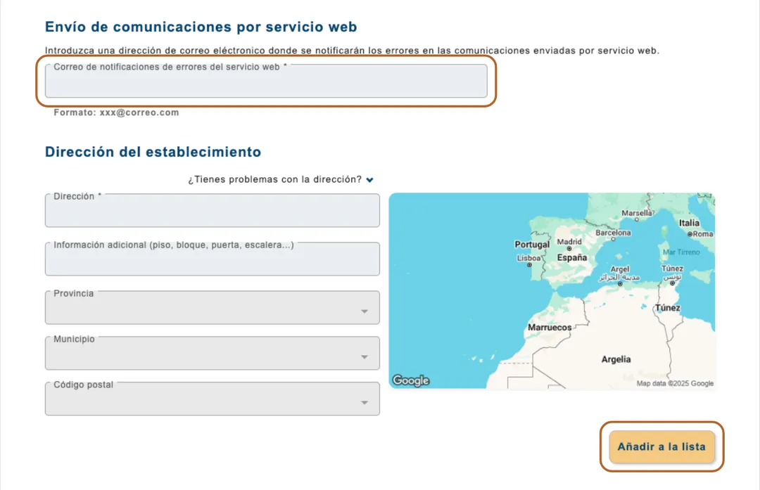Click Lisboa on the map
This screenshot has height=490, width=760.
[528, 260]
